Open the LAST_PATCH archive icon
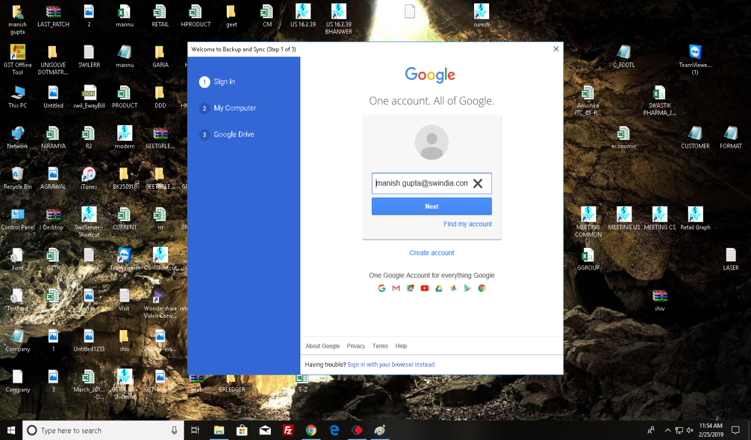This screenshot has width=751, height=440. pos(53,16)
